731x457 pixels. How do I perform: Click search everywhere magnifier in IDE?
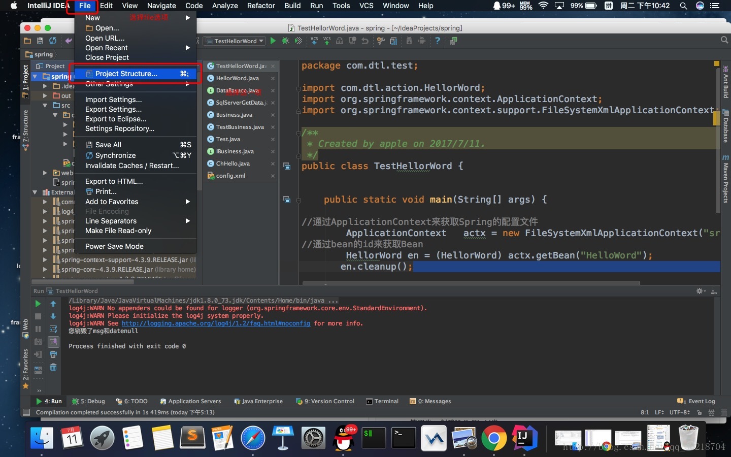tap(724, 40)
